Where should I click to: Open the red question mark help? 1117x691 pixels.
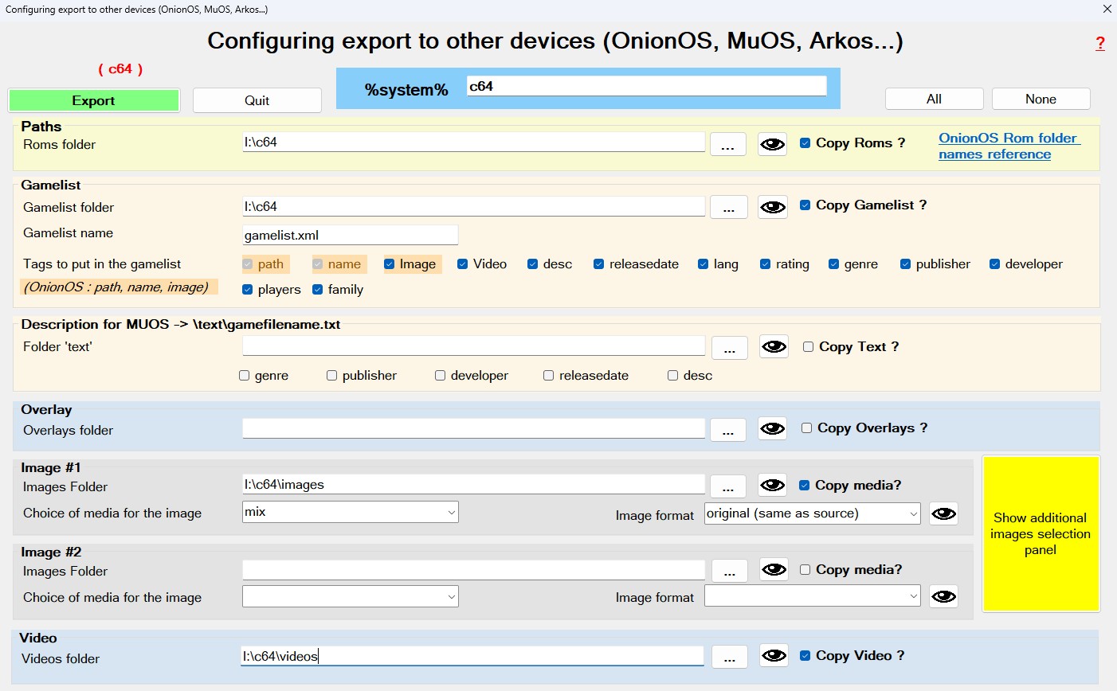[x=1099, y=44]
